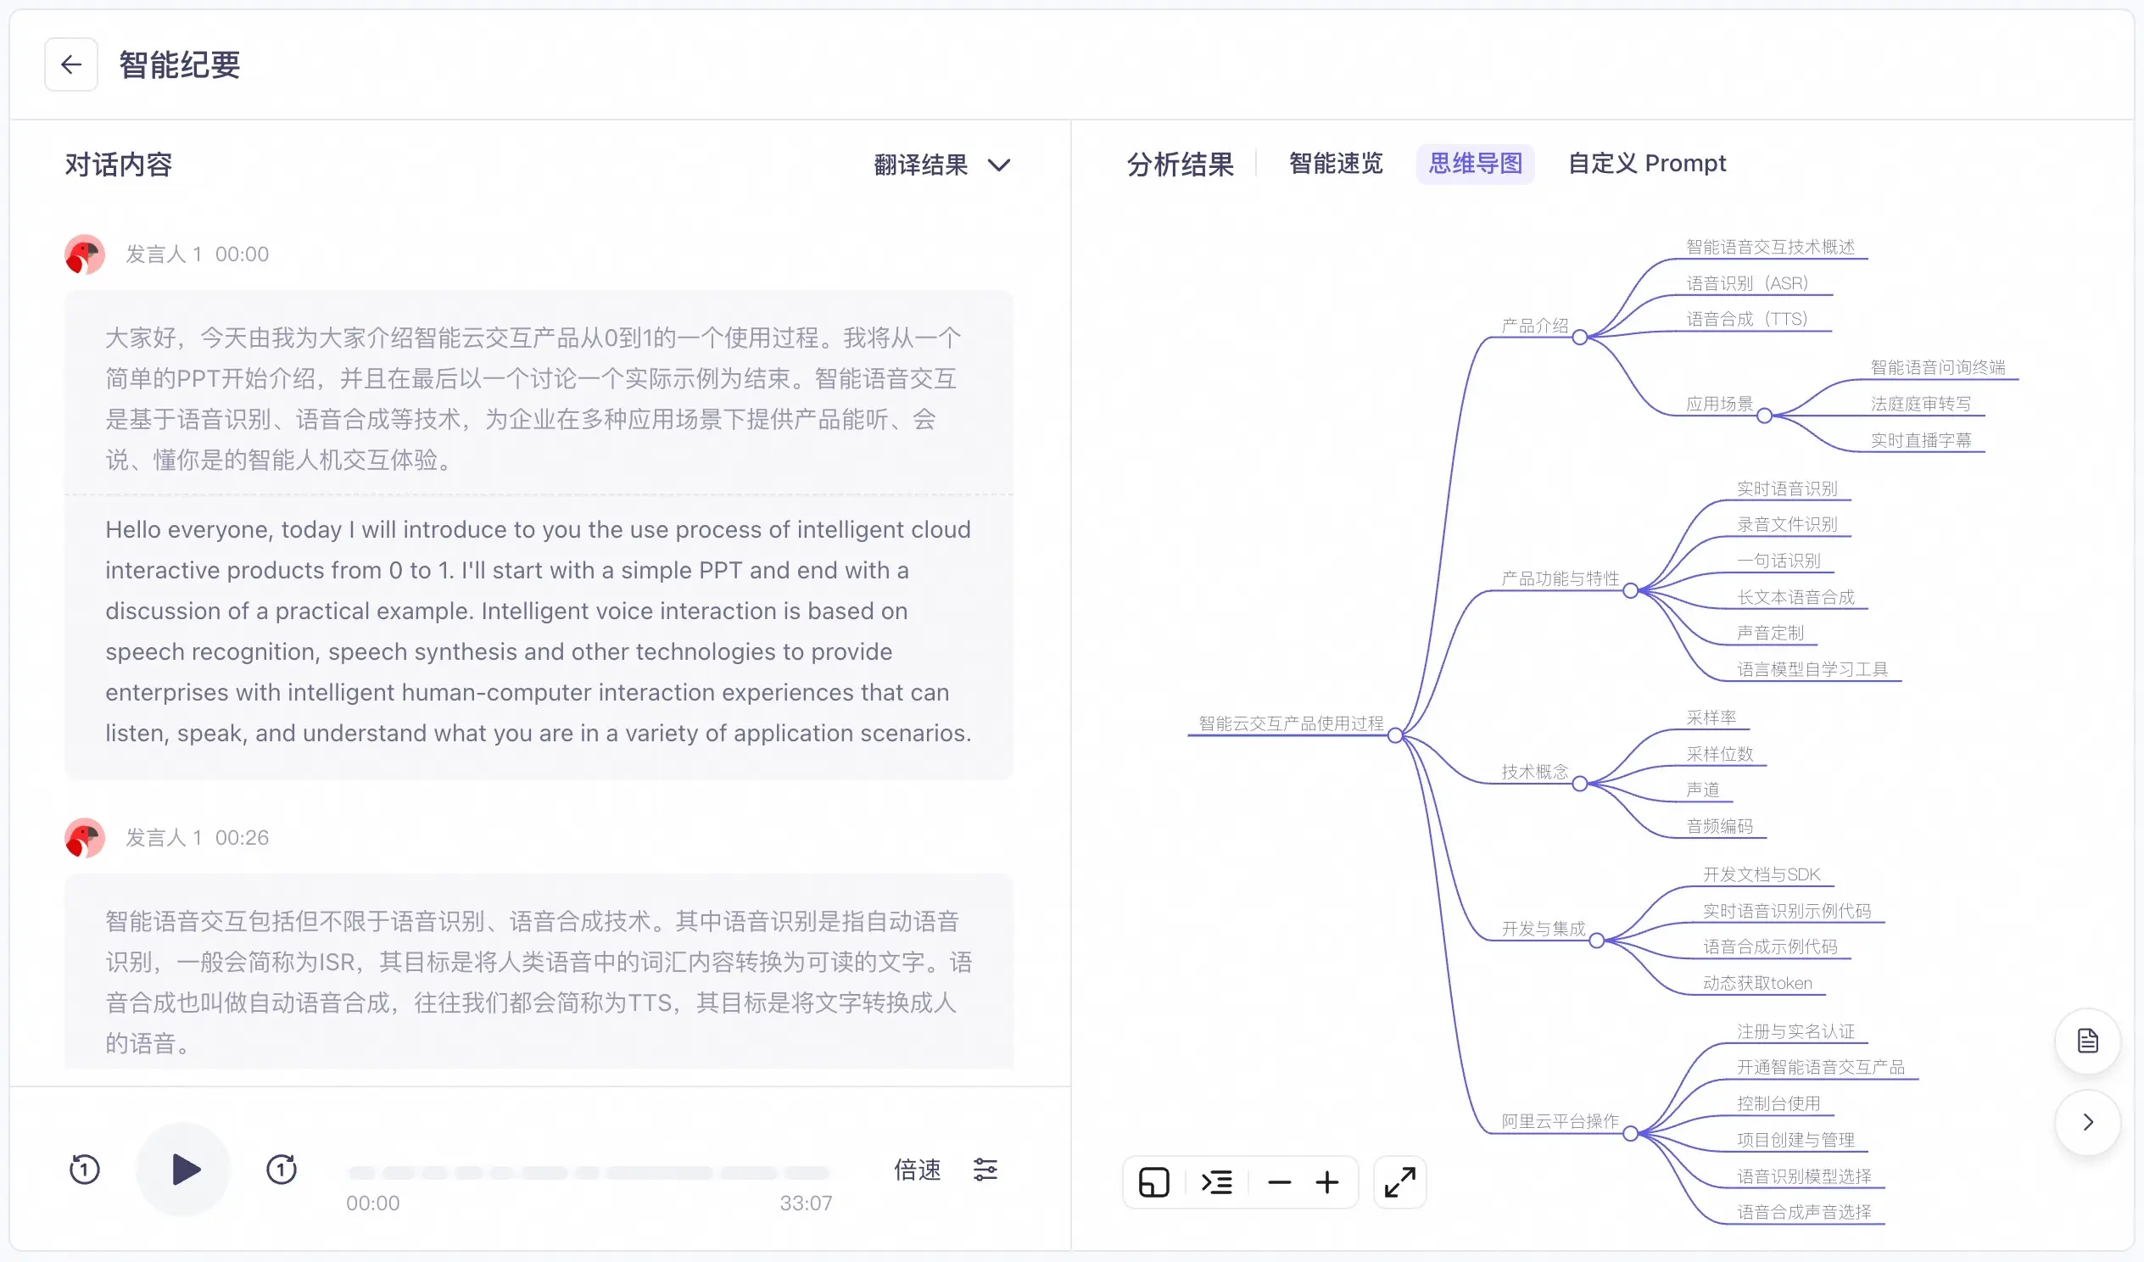Open the playback settings sliders icon
The image size is (2144, 1262).
click(x=985, y=1170)
